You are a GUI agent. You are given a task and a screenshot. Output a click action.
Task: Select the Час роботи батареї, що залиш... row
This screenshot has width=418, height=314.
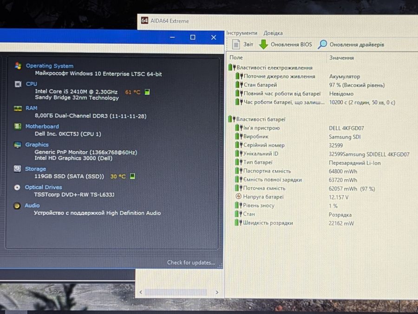[316, 102]
